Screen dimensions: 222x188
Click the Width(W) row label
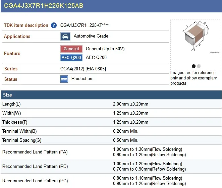click(12, 113)
